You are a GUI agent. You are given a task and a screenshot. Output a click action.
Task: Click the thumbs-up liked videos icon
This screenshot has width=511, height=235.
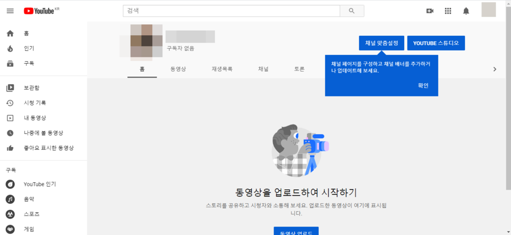coord(10,148)
